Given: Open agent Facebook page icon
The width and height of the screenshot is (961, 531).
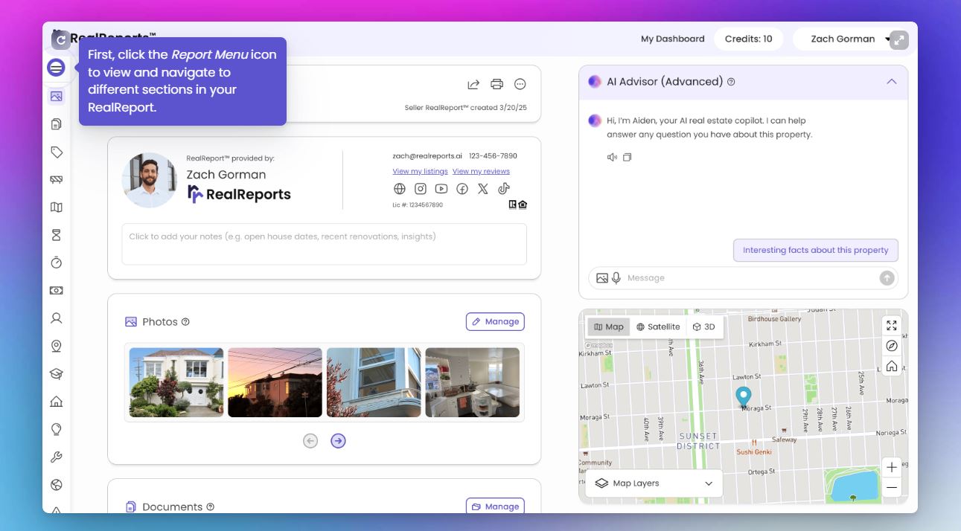Looking at the screenshot, I should click(462, 189).
